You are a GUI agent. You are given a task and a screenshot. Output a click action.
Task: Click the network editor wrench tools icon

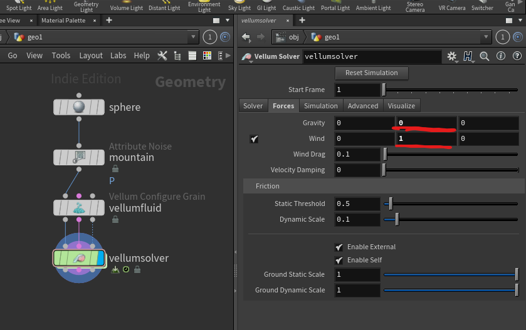click(x=162, y=56)
